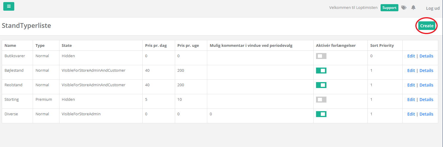443x147 pixels.
Task: Click the Support button
Action: [389, 8]
